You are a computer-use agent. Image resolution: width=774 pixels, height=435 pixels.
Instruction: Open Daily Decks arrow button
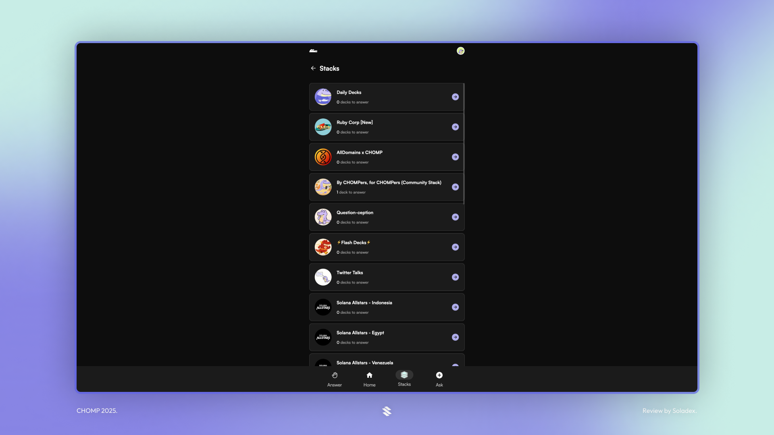[455, 97]
